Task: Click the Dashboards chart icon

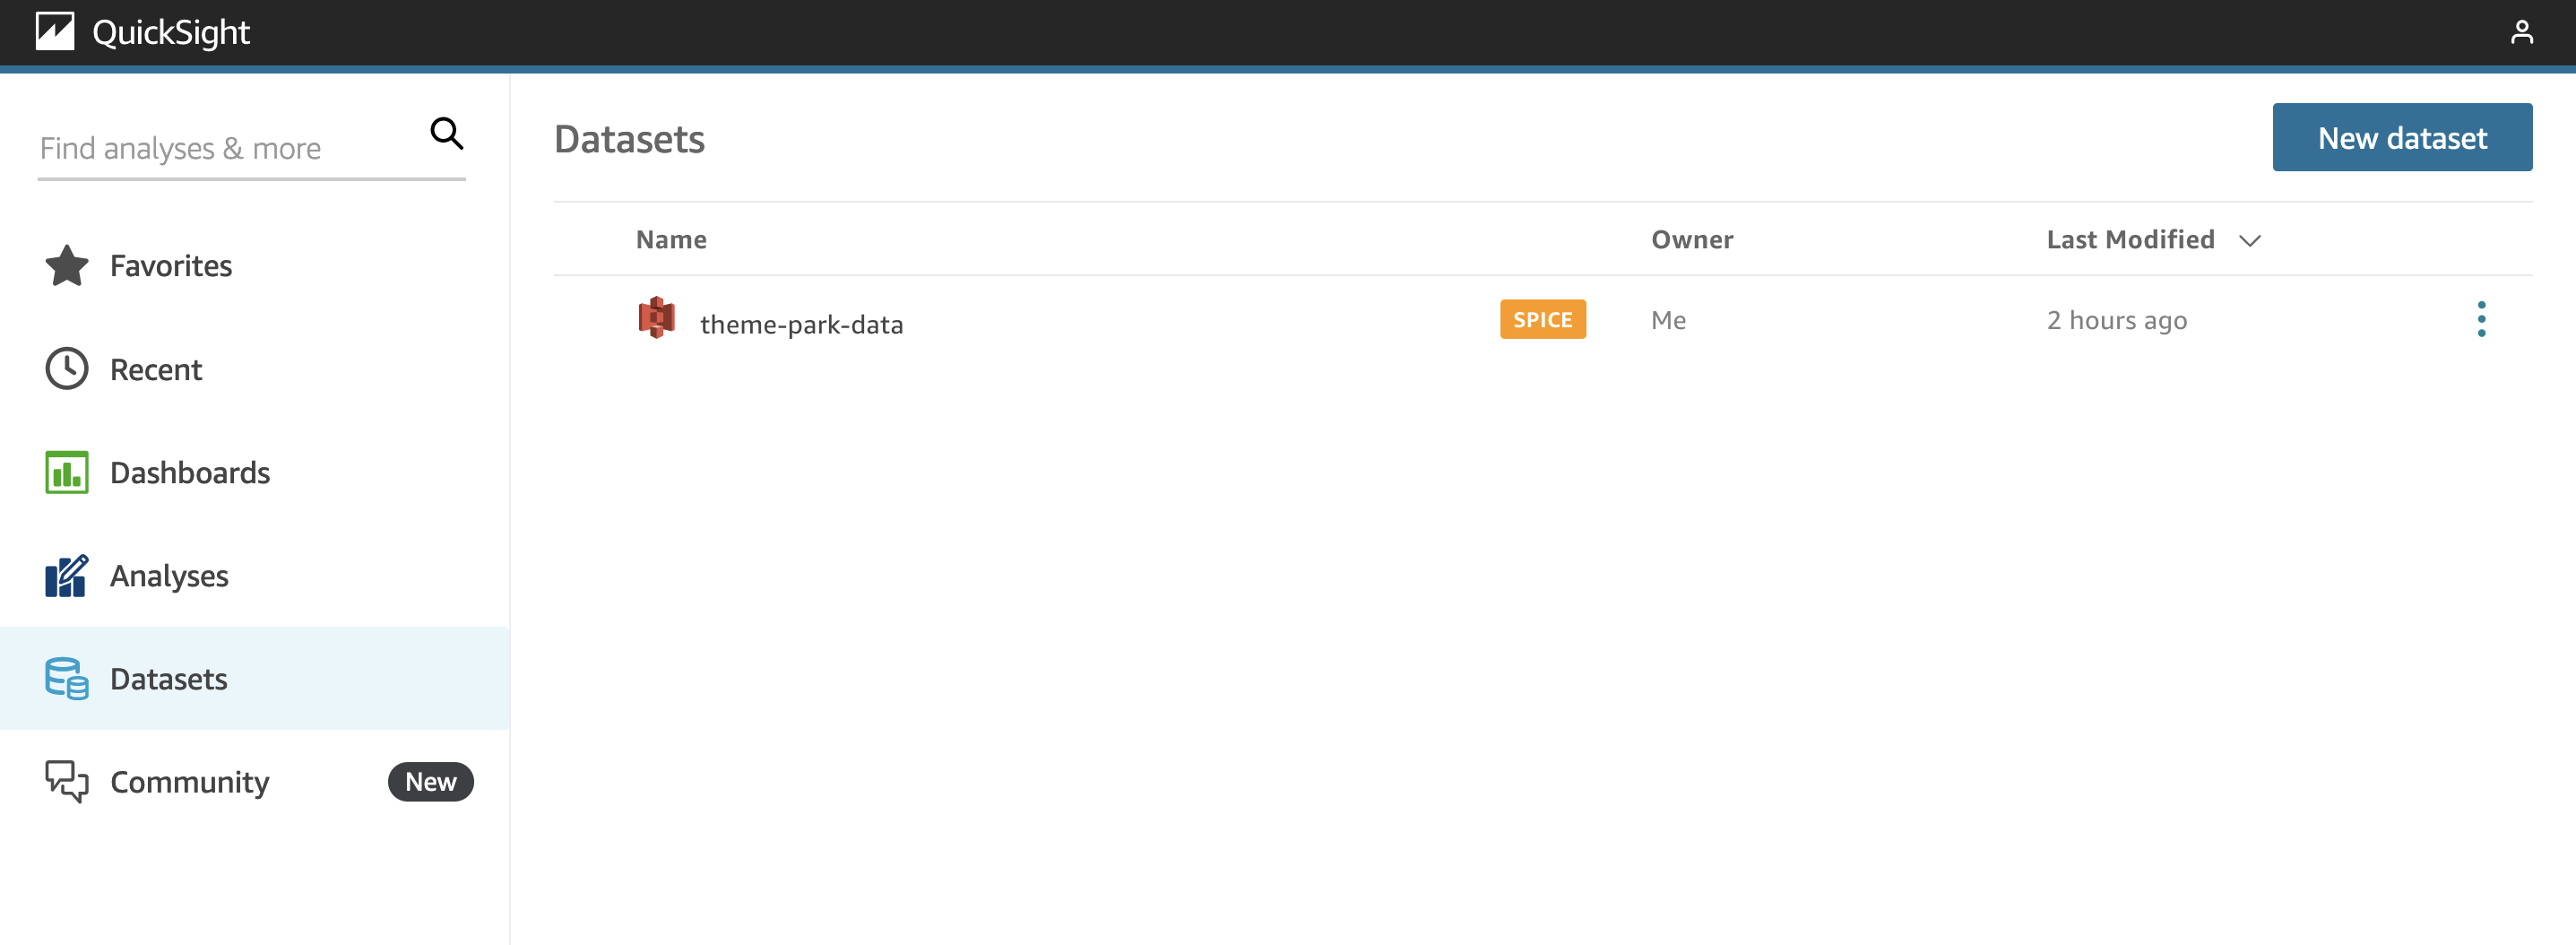Action: pos(67,472)
